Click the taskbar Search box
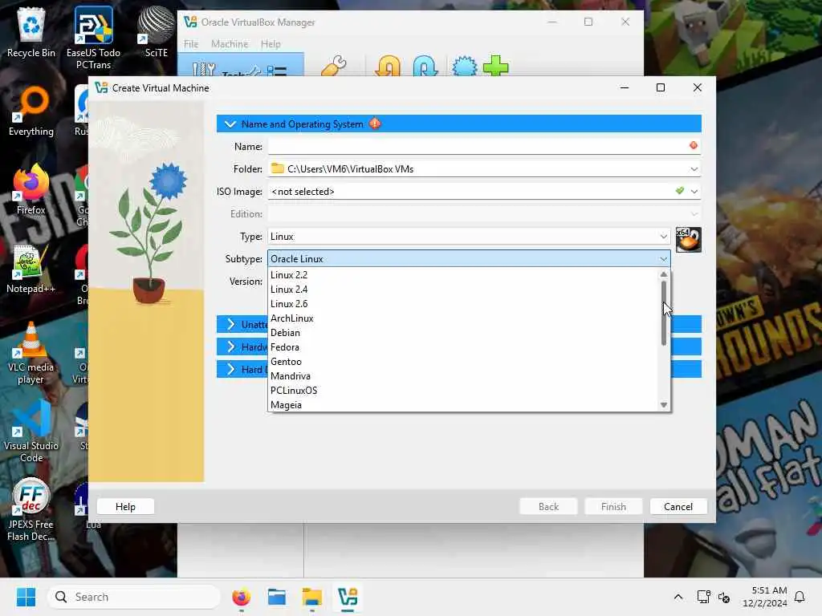Image resolution: width=822 pixels, height=616 pixels. tap(134, 597)
